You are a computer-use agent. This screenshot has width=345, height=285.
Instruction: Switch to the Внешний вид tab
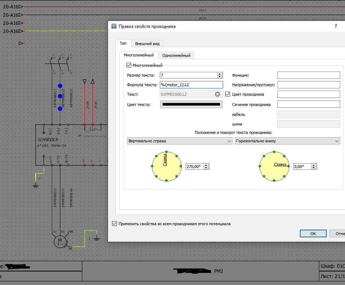(147, 44)
